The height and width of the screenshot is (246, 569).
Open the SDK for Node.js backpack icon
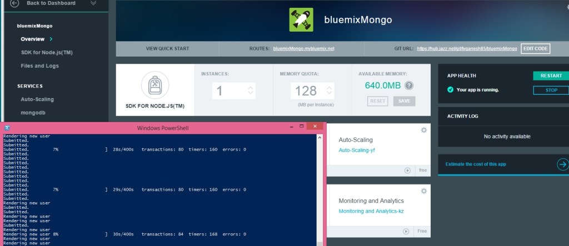151,85
